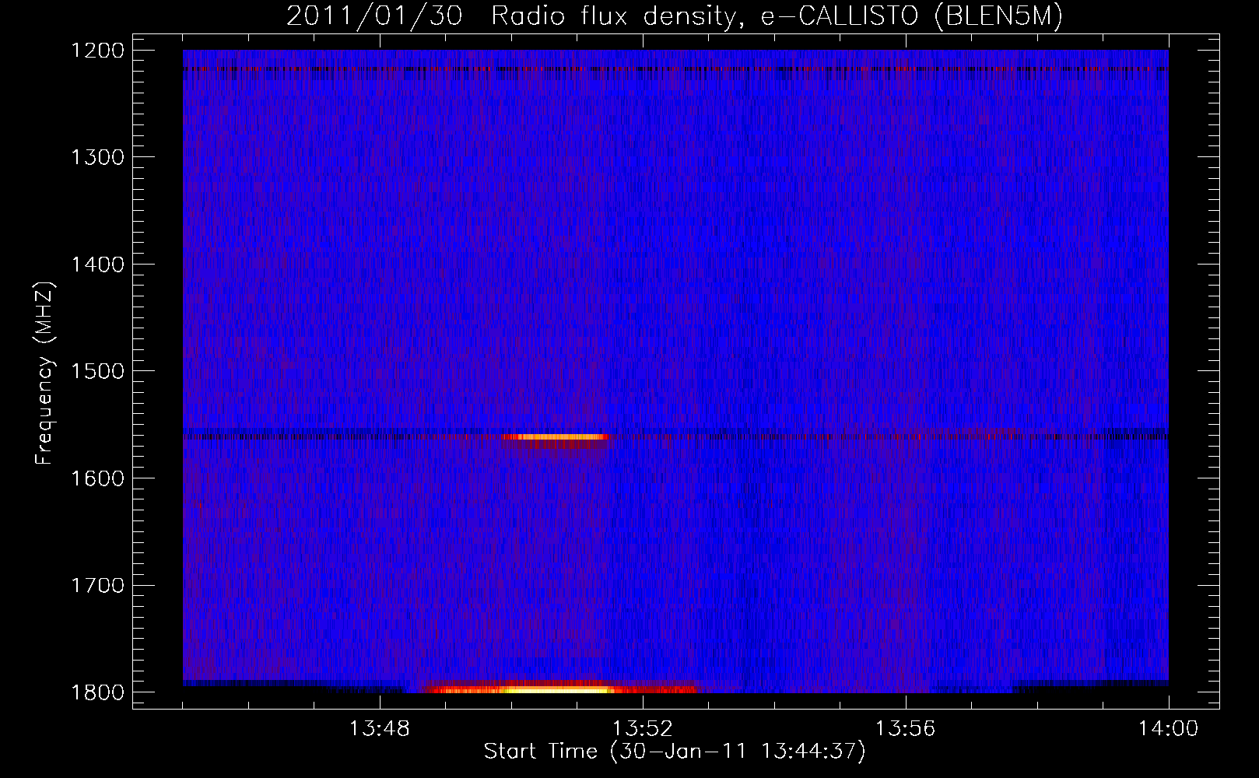Click the 13:52 time tick label
Viewport: 1259px width, 778px height.
point(643,729)
